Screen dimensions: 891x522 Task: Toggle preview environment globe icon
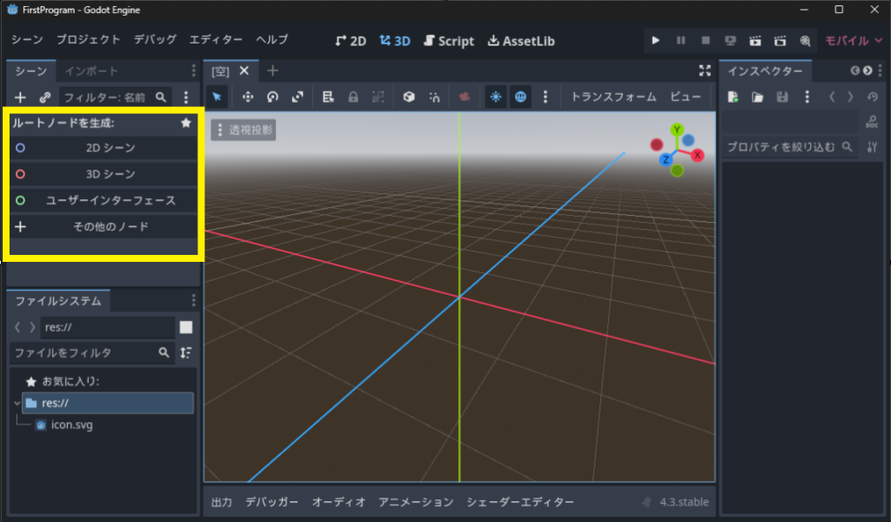click(x=520, y=97)
